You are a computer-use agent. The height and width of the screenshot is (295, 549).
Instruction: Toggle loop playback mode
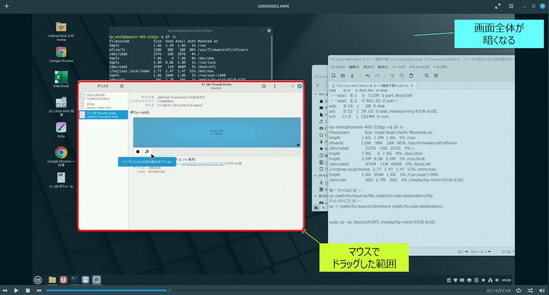click(x=518, y=290)
